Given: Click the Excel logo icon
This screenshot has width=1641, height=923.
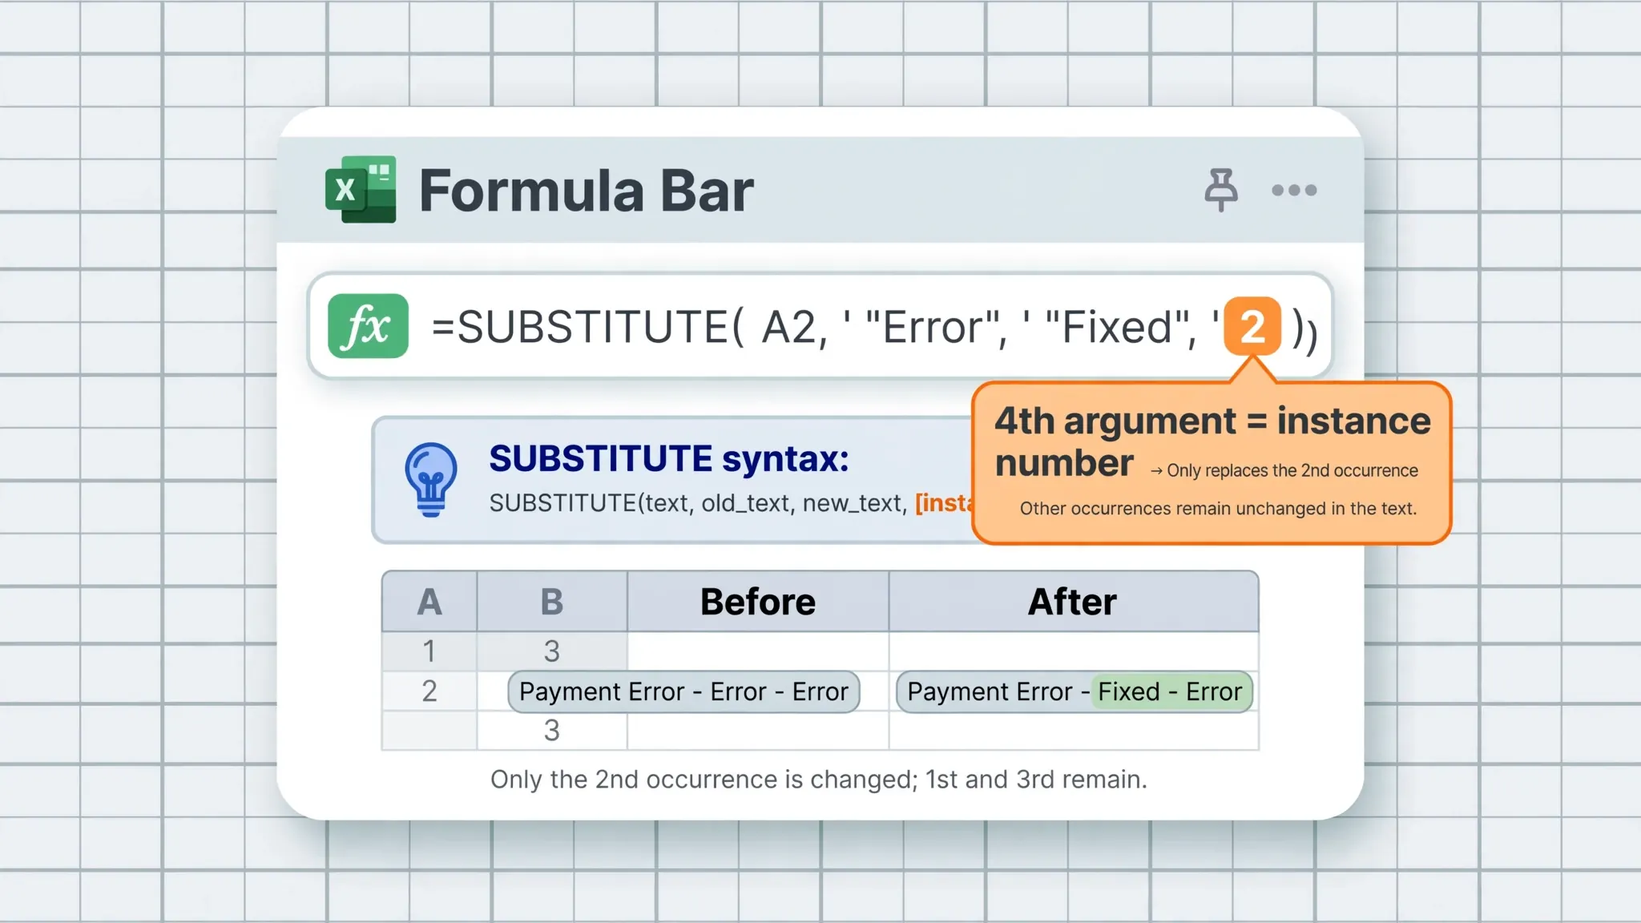Looking at the screenshot, I should tap(361, 189).
